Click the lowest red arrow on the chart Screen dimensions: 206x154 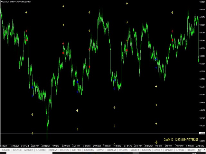point(89,66)
